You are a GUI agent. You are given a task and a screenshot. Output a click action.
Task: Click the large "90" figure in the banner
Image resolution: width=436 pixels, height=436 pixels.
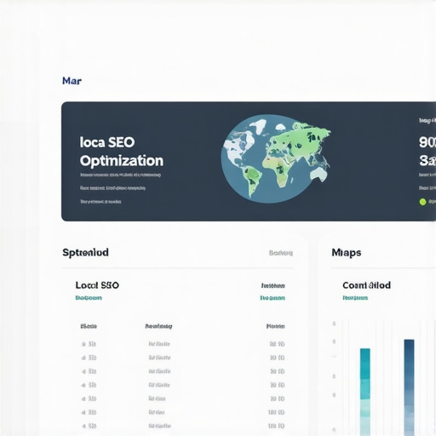tap(427, 142)
